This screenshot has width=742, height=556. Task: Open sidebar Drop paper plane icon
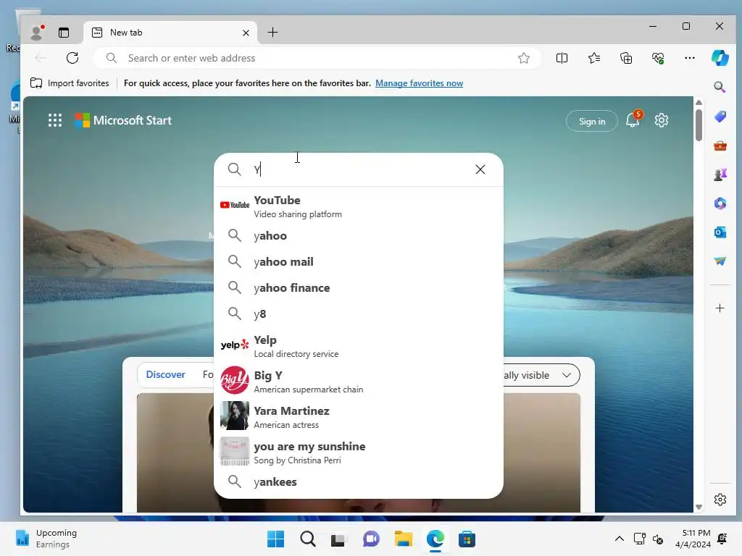tap(720, 261)
